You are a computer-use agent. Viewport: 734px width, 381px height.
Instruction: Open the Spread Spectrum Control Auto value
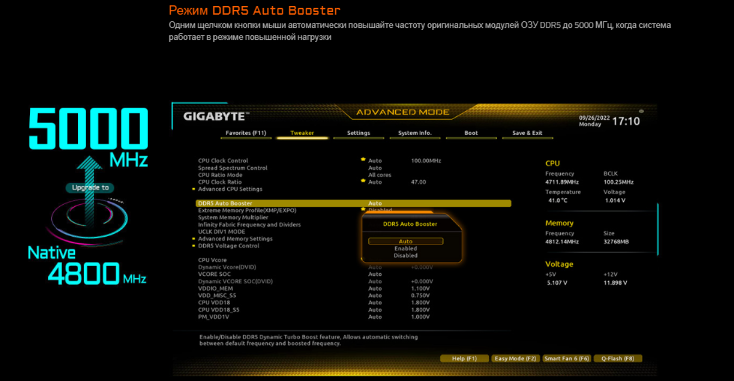tap(375, 168)
